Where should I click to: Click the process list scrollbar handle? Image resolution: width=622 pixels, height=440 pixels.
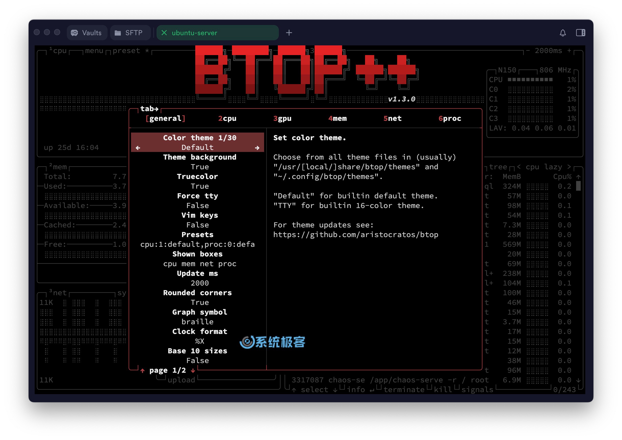tap(578, 186)
